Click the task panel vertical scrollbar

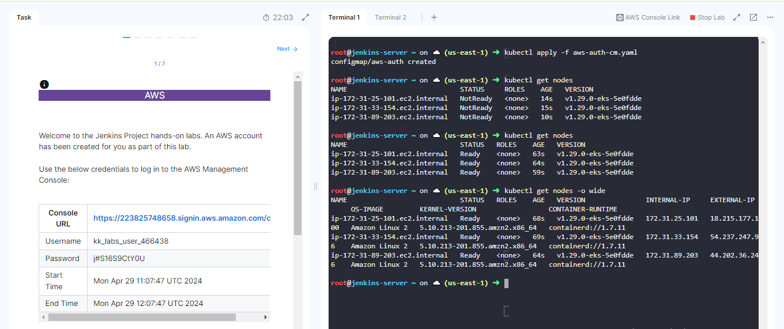click(297, 158)
